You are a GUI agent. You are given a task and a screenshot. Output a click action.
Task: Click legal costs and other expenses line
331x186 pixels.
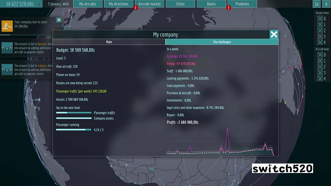tap(195, 107)
